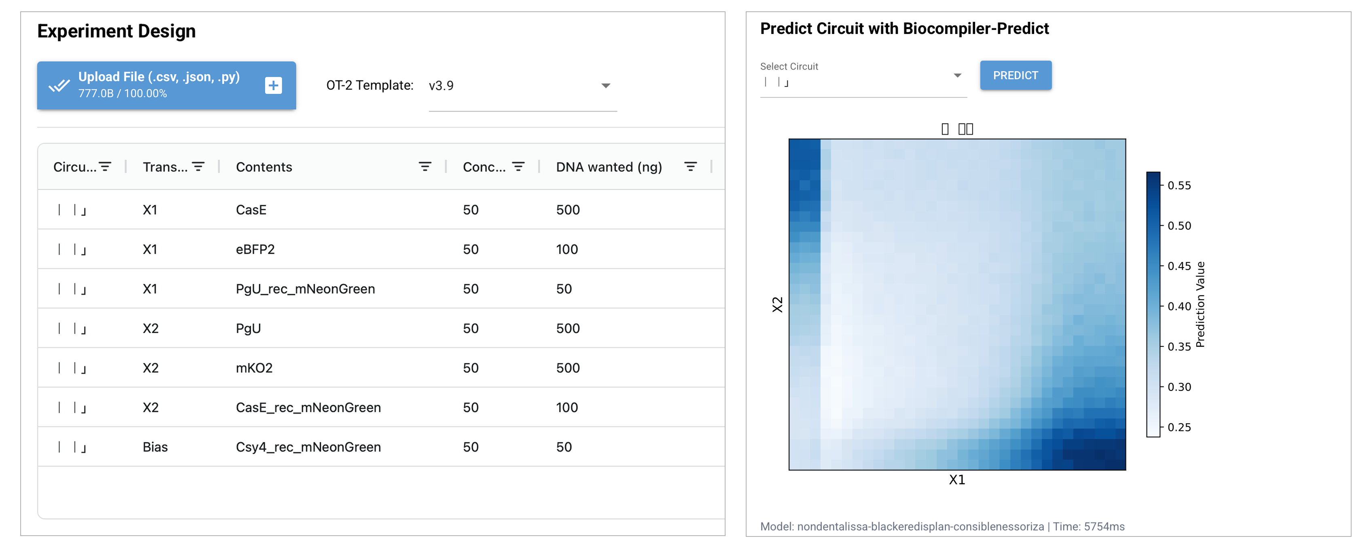Open the Select Circuit dropdown arrow
Viewport: 1371px width, 549px height.
(957, 76)
